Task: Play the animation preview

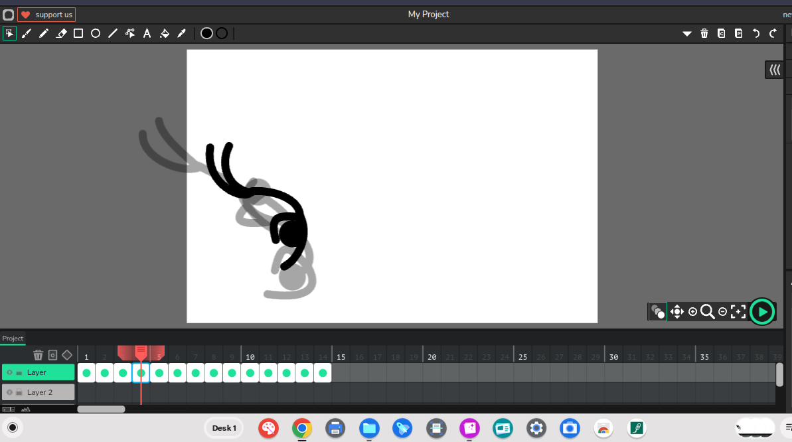Action: click(762, 311)
